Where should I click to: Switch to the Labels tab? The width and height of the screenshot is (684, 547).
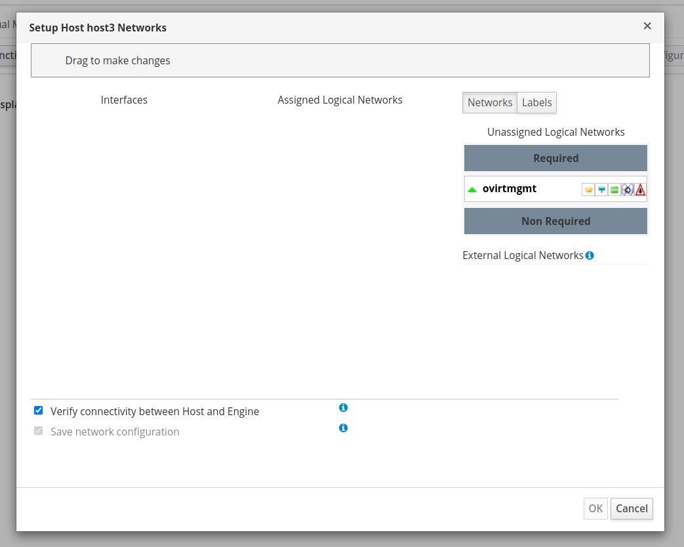pyautogui.click(x=536, y=102)
